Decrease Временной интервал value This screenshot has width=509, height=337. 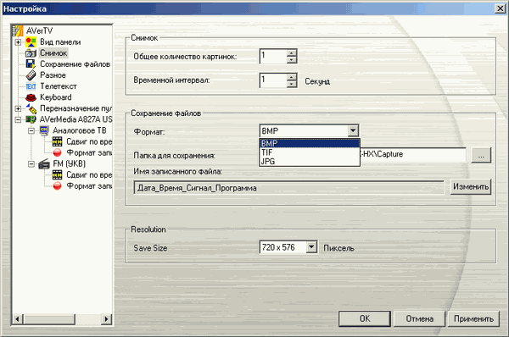tap(292, 84)
